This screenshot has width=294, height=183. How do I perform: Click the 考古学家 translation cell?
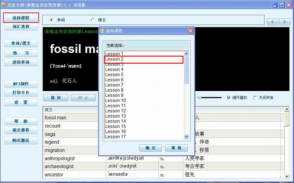coord(231,166)
